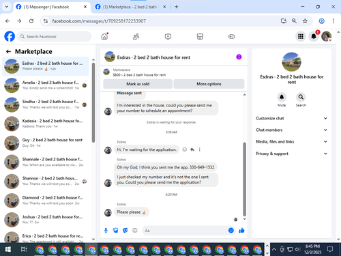Open the tab search dropdown arrow
Image resolution: width=341 pixels, height=256 pixels.
pyautogui.click(x=7, y=7)
